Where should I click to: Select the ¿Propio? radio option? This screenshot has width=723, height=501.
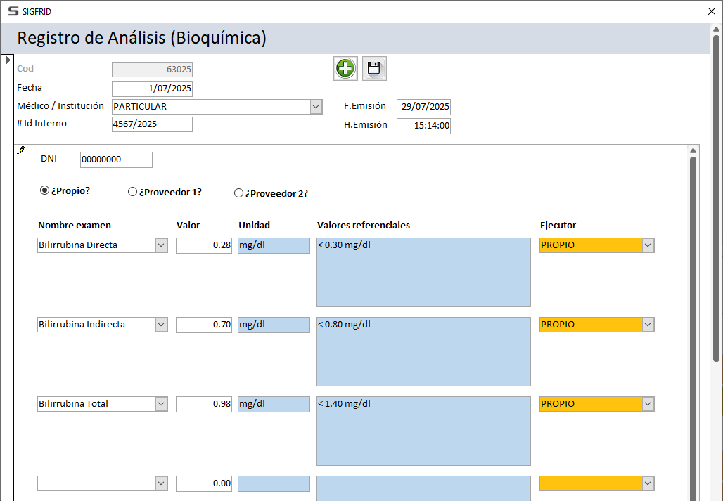(45, 190)
